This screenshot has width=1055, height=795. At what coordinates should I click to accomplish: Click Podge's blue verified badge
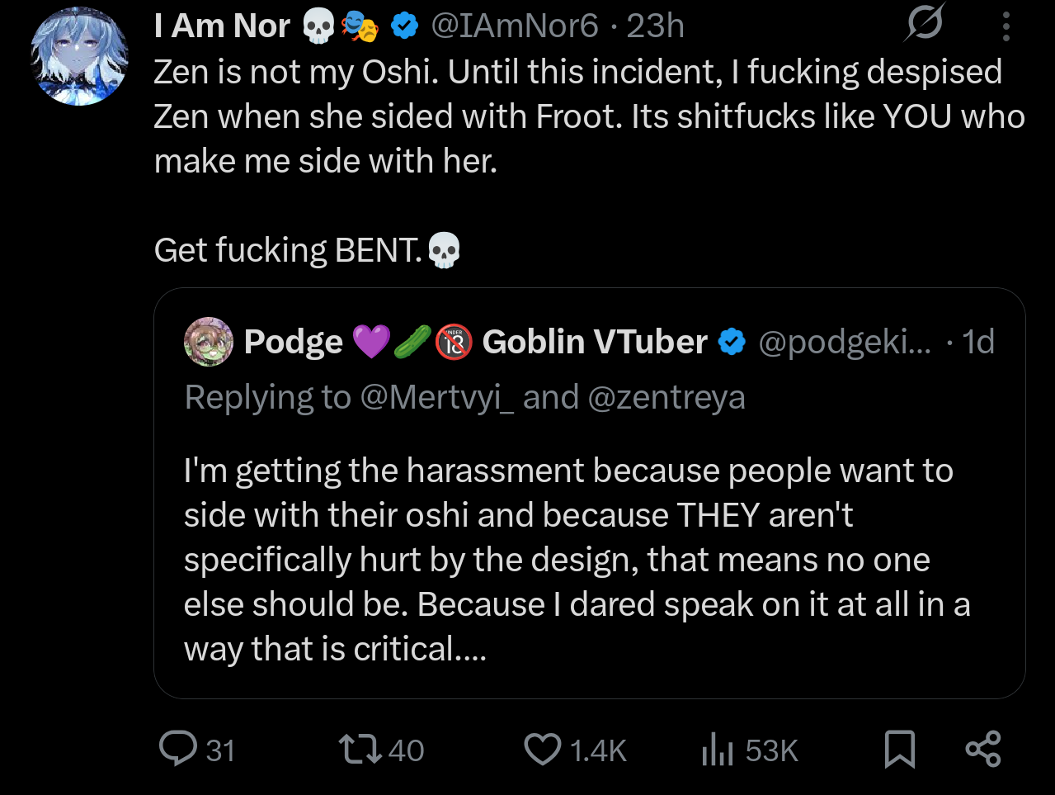click(732, 342)
